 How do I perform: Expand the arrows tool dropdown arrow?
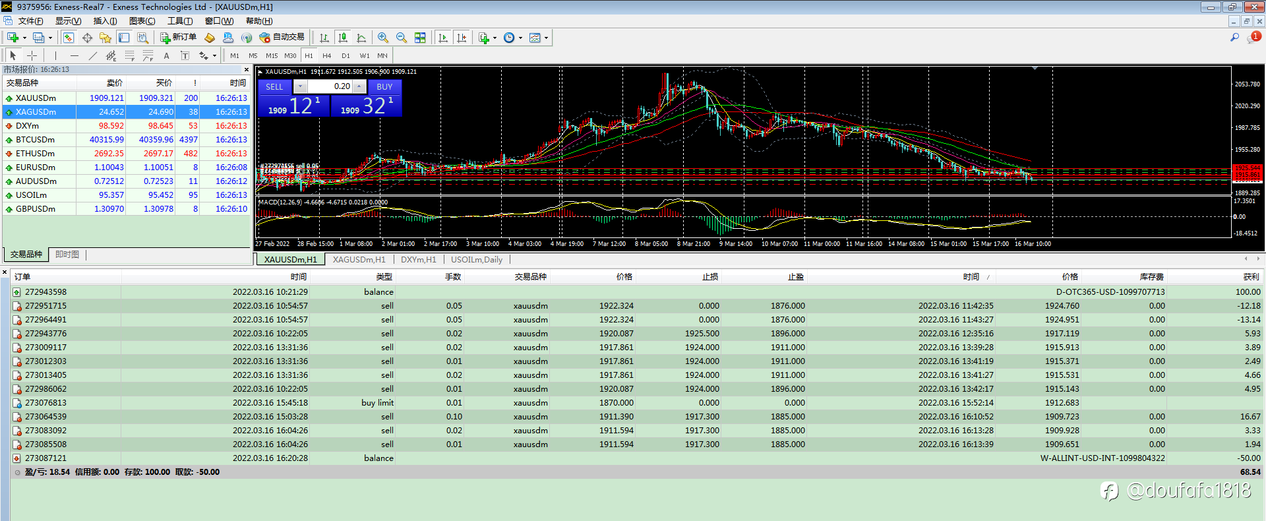[214, 56]
